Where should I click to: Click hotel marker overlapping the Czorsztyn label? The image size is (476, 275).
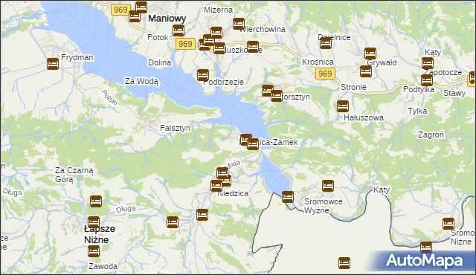pyautogui.click(x=277, y=96)
